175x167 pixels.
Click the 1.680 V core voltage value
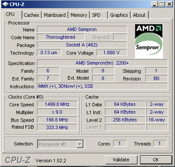click(112, 53)
